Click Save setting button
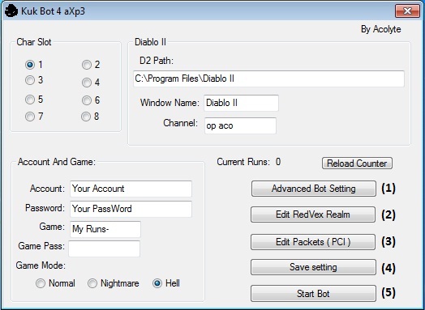This screenshot has height=310, width=425. [313, 267]
